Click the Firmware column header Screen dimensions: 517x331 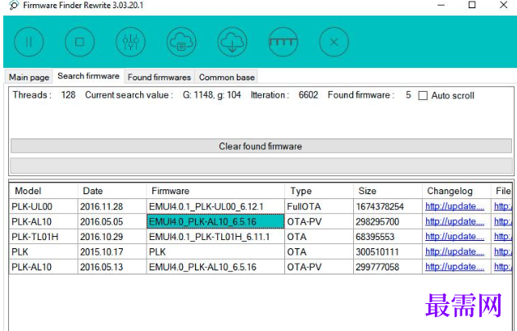point(215,191)
